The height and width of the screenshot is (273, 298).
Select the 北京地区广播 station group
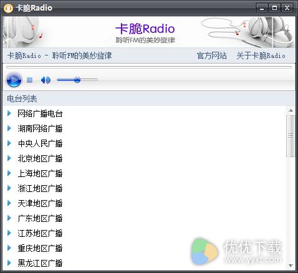[40, 158]
